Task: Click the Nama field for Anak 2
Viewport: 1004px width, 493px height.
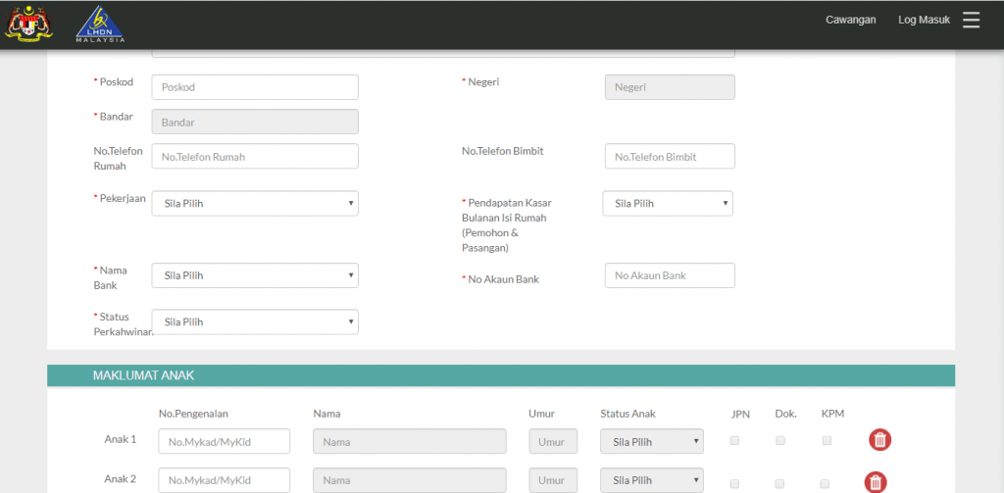Action: click(410, 480)
